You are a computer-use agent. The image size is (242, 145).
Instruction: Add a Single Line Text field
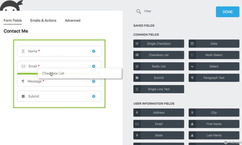[x=159, y=89]
